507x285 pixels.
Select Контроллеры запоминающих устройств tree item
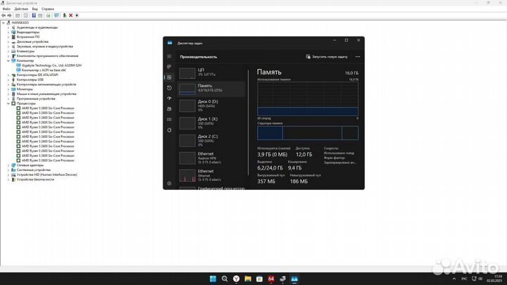click(46, 84)
